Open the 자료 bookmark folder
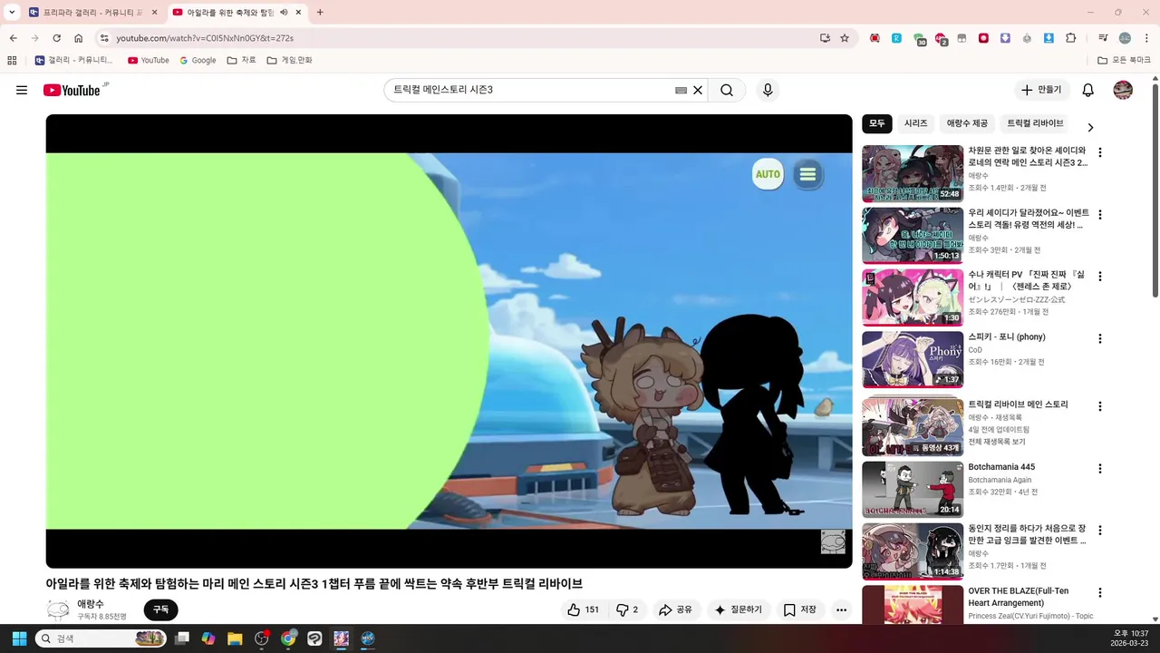 (x=241, y=60)
